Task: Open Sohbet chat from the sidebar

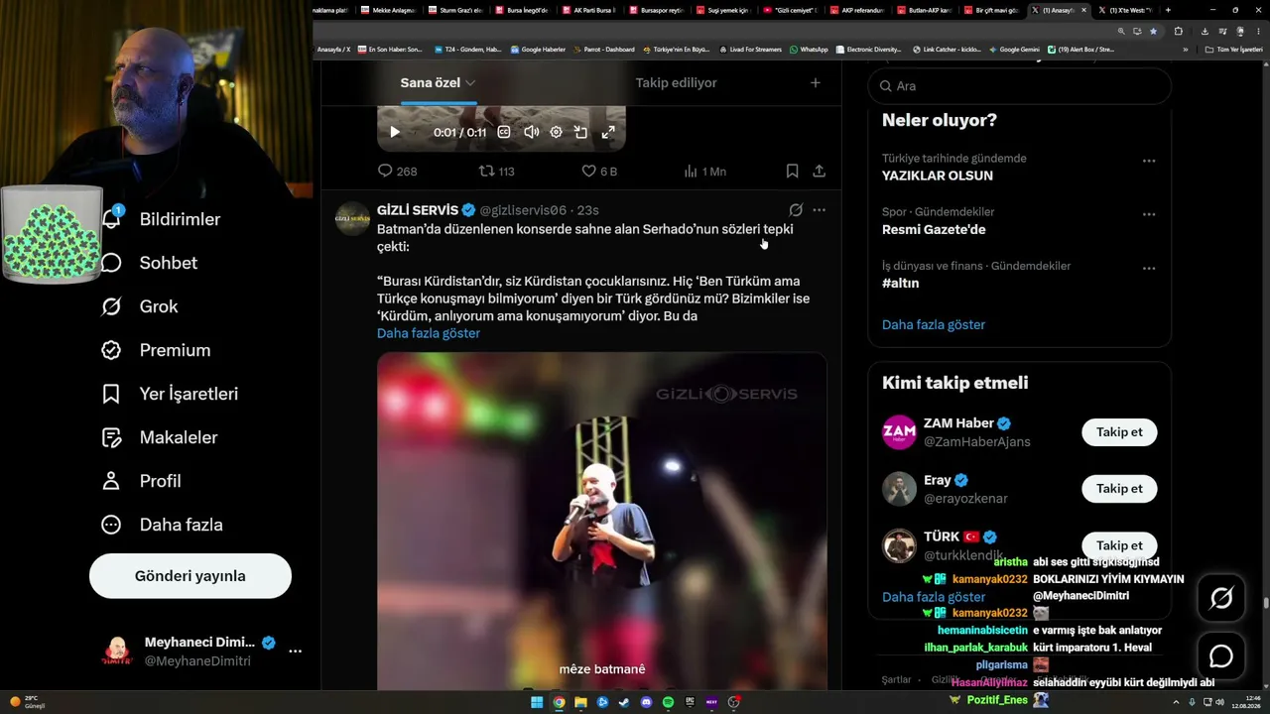Action: [x=149, y=263]
